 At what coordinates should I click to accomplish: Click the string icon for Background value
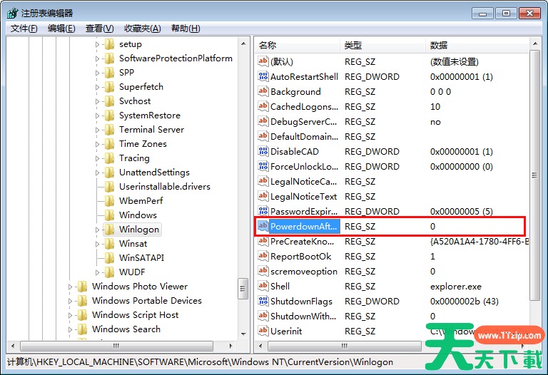tap(263, 91)
